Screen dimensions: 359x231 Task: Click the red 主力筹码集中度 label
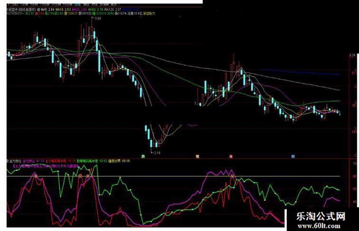[x=56, y=161]
